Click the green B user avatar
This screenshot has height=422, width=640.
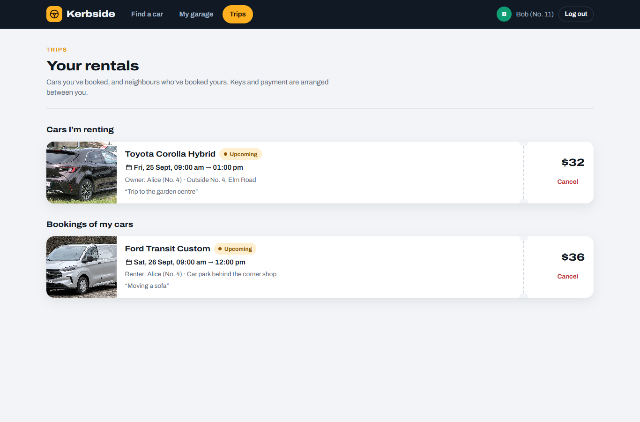[x=504, y=14]
